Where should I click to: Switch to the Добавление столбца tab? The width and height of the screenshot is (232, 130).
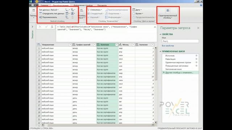coord(83,5)
